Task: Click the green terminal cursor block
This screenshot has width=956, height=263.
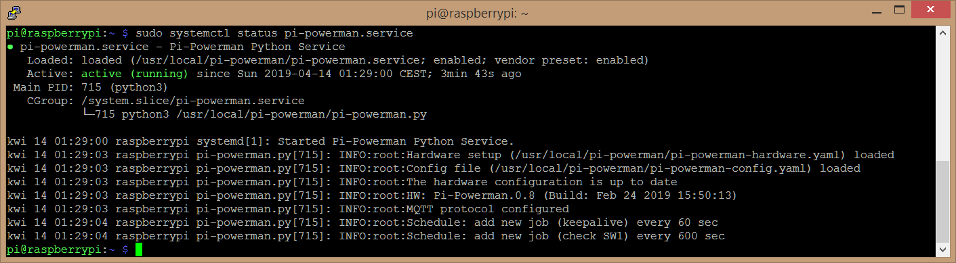Action: pos(139,250)
